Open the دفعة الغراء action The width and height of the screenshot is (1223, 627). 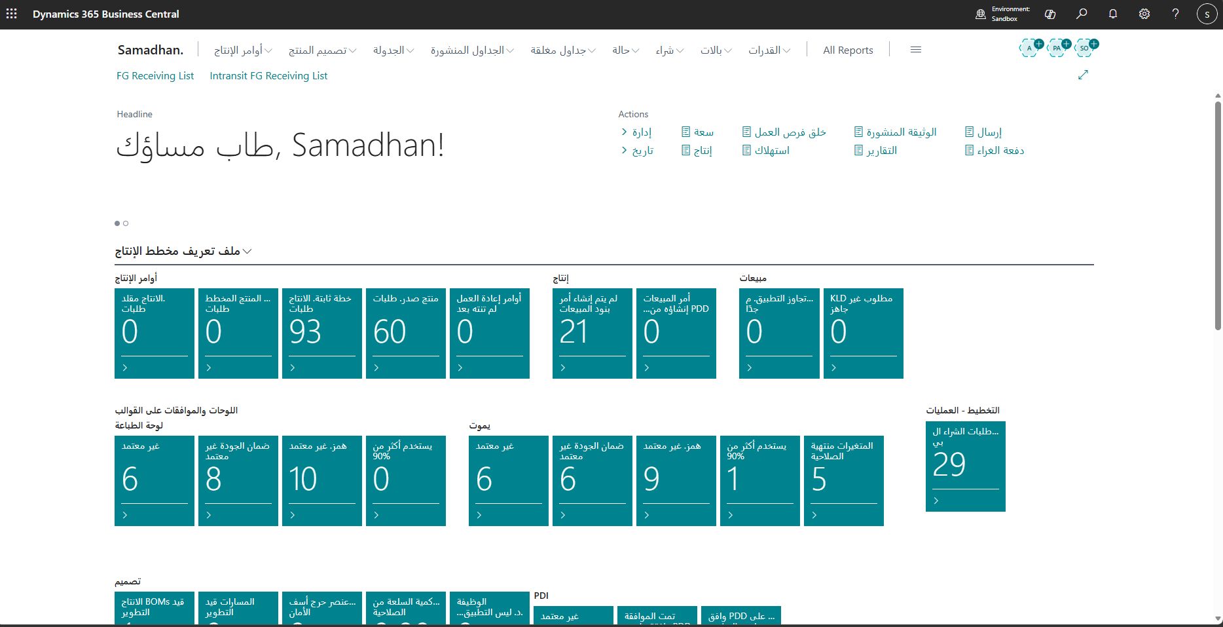pyautogui.click(x=995, y=150)
